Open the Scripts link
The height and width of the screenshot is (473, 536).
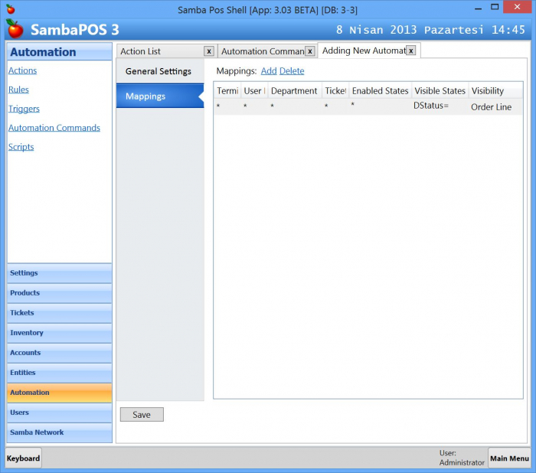21,147
